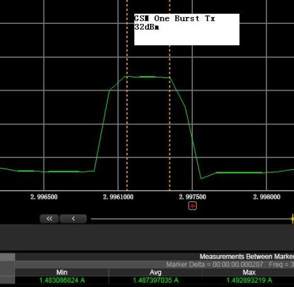Select the Max value 1.492893219 A
The height and width of the screenshot is (287, 294).
[249, 280]
